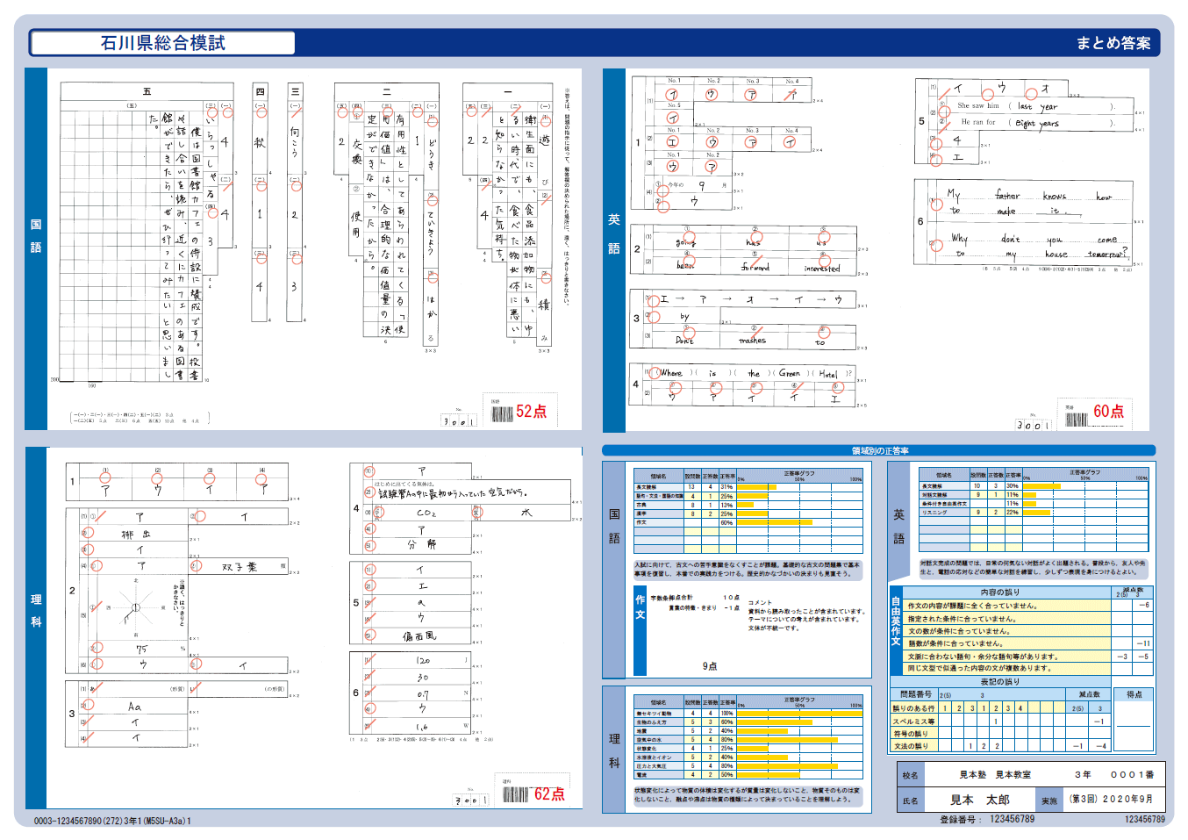Click the 英語 sheet barcode beside 60点
Screen dimensions: 1188x840
pos(1077,419)
